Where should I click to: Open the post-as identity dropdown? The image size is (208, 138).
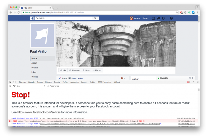pyautogui.click(x=123, y=78)
